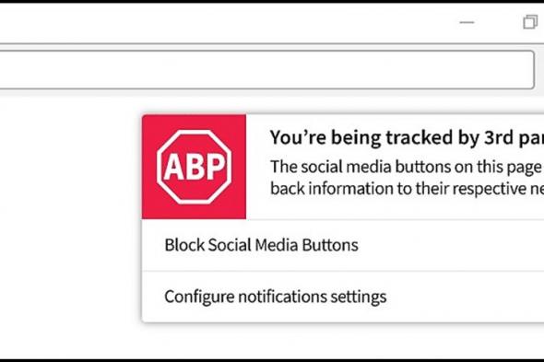
Task: Focus the browser address bar field
Action: (266, 70)
